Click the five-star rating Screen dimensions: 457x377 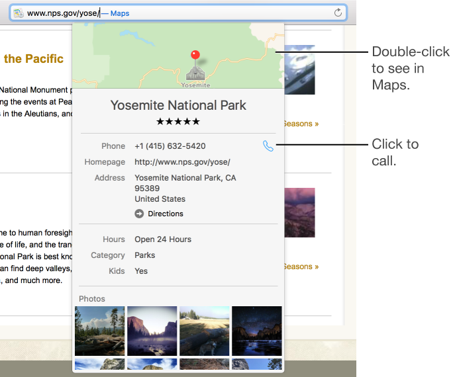pos(178,122)
